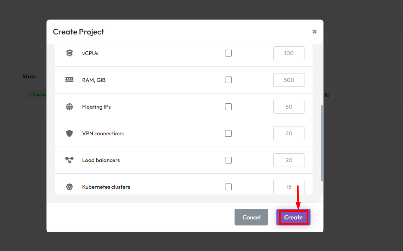Click the dialog's vertical scrollbar
The image size is (403, 251).
(322, 142)
